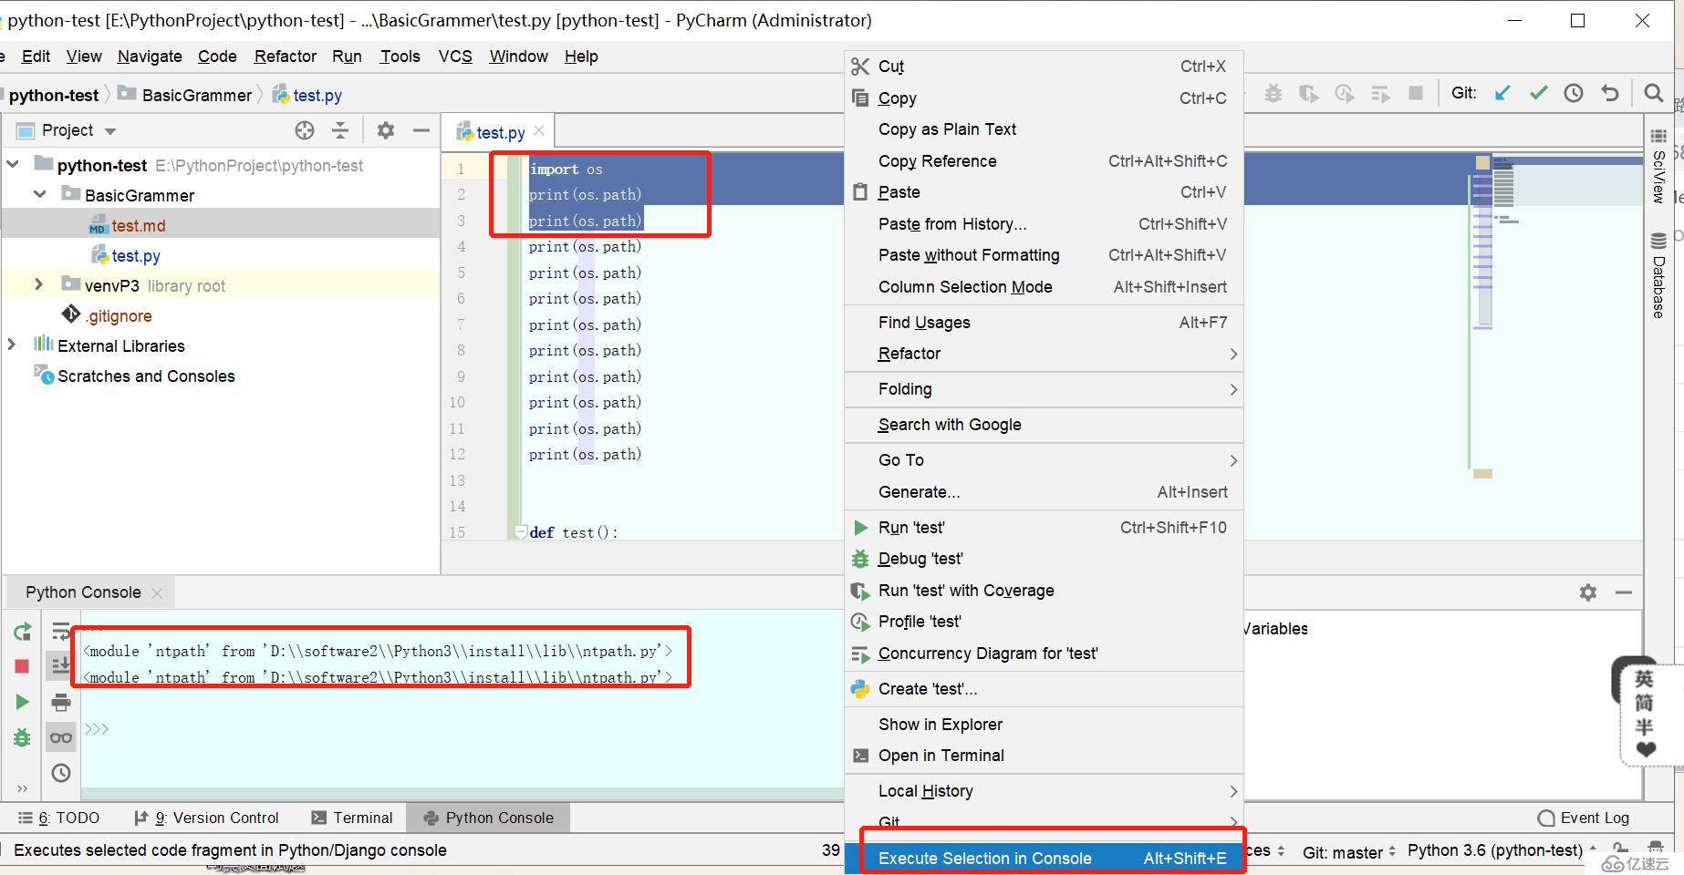Open the Folding submenu
The height and width of the screenshot is (875, 1684).
tap(1044, 389)
